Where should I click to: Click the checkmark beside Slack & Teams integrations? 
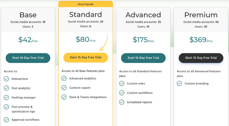click(64, 97)
